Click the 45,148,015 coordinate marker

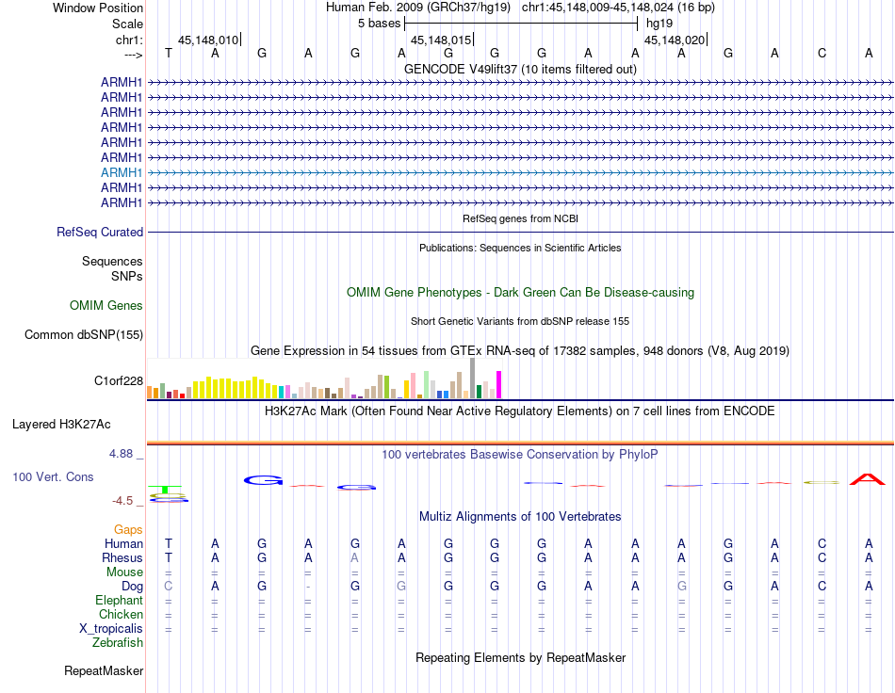(x=442, y=40)
